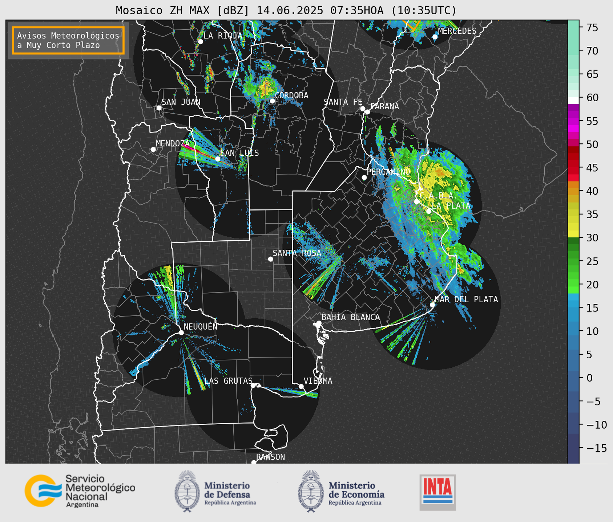Click the Neuquén city marker dot

(181, 333)
